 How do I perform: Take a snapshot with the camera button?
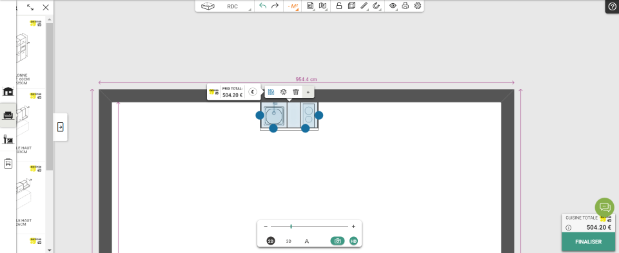click(x=337, y=241)
